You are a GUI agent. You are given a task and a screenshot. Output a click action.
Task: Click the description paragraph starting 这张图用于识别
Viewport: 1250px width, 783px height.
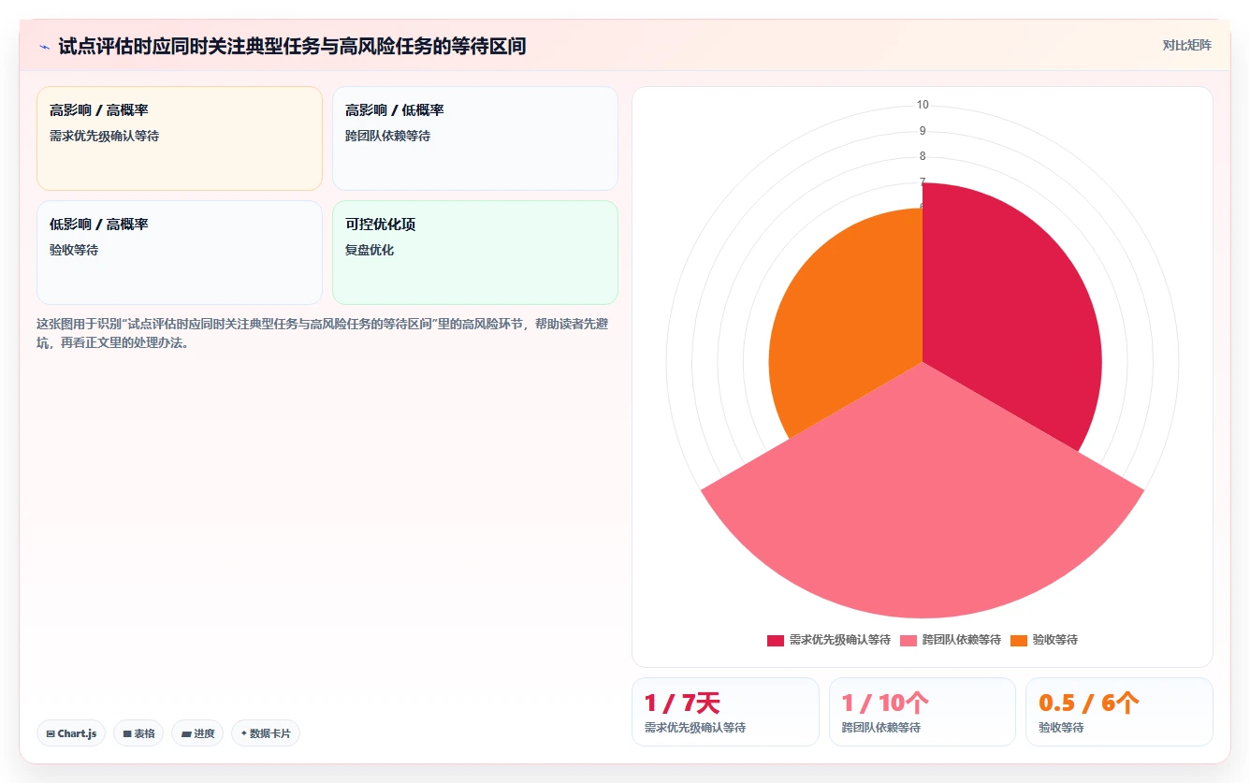click(323, 333)
